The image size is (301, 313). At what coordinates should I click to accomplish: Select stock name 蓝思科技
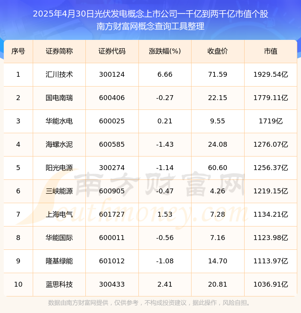[x=59, y=284]
